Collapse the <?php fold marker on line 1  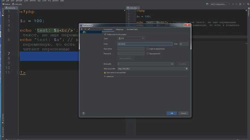(18, 12)
